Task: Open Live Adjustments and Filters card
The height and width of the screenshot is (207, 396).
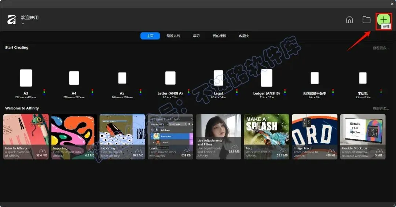Action: (219, 137)
